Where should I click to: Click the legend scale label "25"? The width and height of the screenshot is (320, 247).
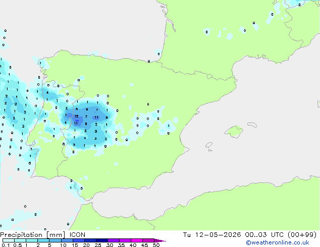98,245
